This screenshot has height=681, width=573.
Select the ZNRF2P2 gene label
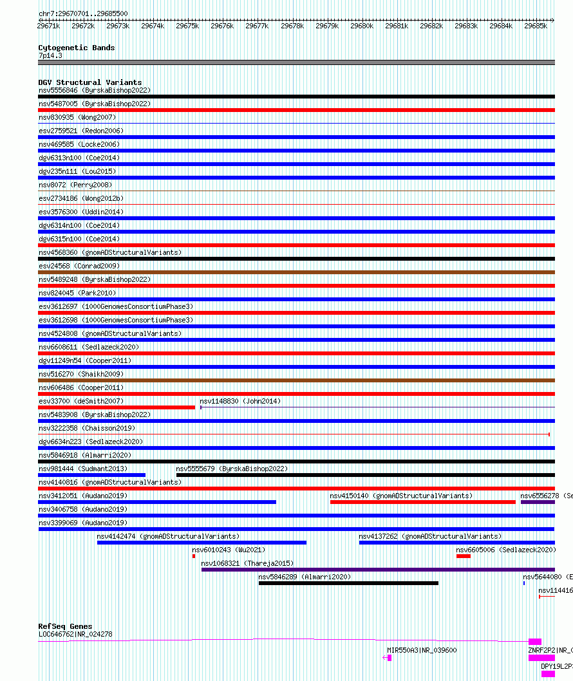(x=550, y=650)
